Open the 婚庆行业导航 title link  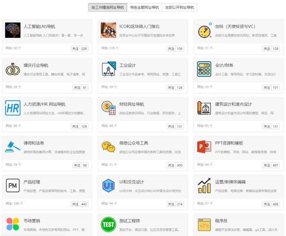pyautogui.click(x=36, y=66)
